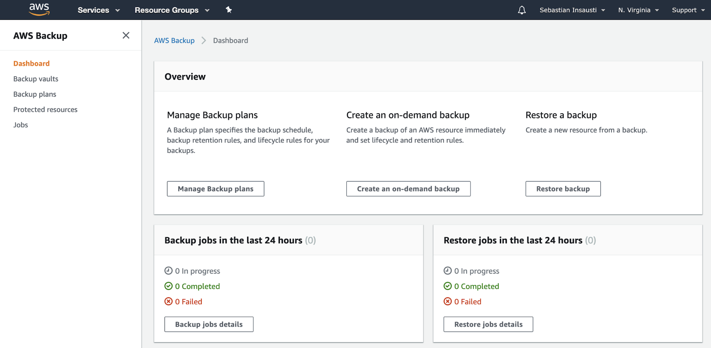Click the Completed checkmark icon under Restore jobs
The height and width of the screenshot is (348, 711).
pyautogui.click(x=448, y=286)
